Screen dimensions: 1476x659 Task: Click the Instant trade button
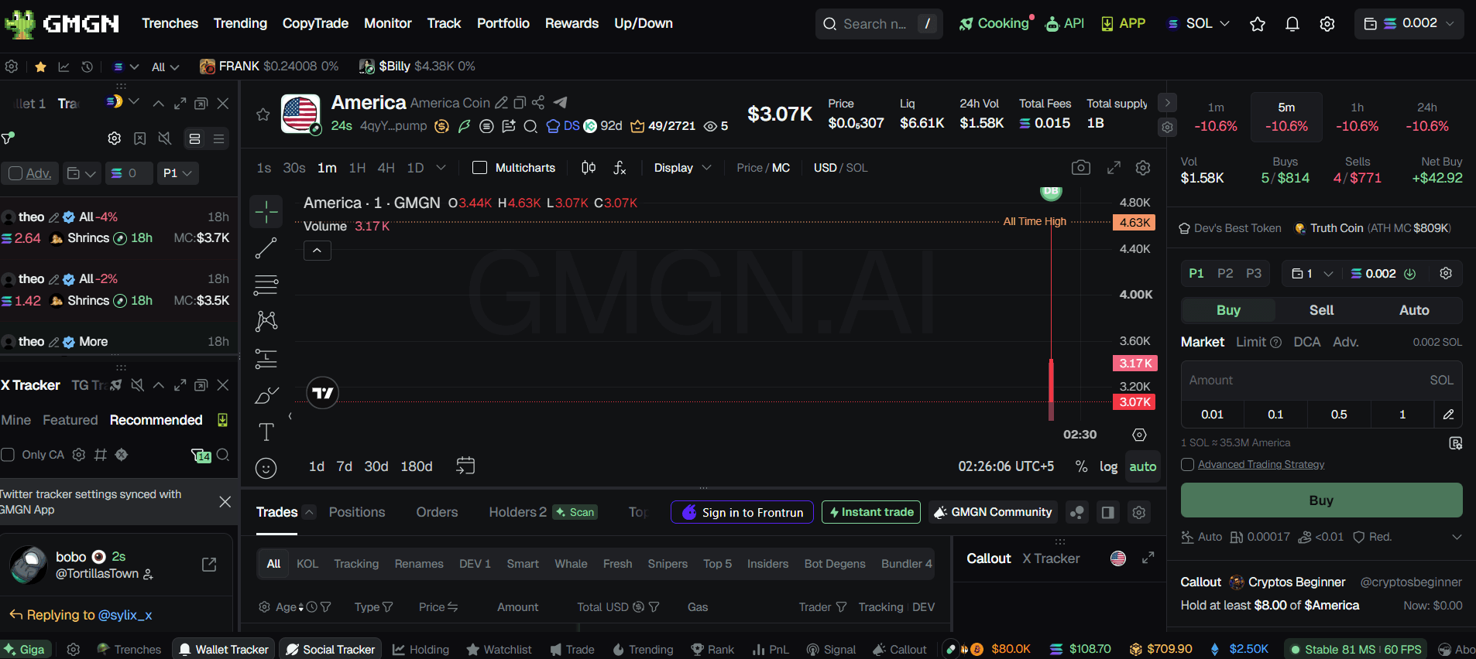(x=871, y=512)
